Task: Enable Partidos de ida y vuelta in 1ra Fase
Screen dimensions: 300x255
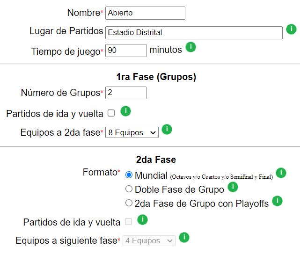Action: 111,113
